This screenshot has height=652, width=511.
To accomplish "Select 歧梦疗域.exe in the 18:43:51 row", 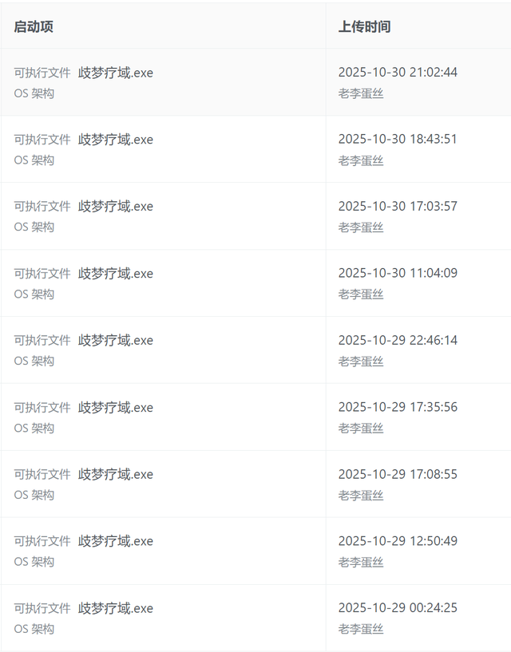I will (116, 140).
